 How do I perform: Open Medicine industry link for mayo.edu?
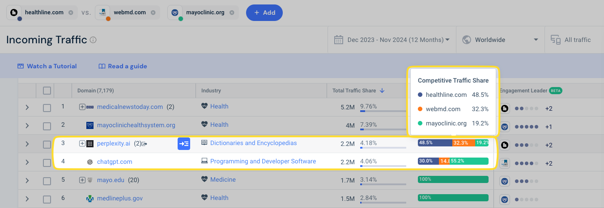click(x=223, y=179)
